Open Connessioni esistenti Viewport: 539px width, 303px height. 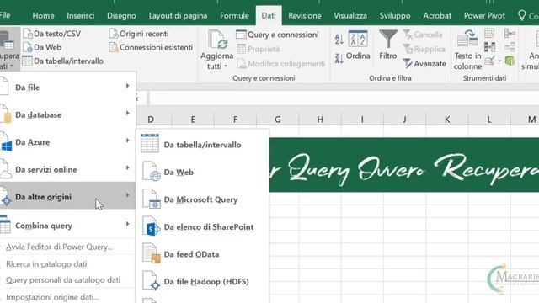point(151,47)
